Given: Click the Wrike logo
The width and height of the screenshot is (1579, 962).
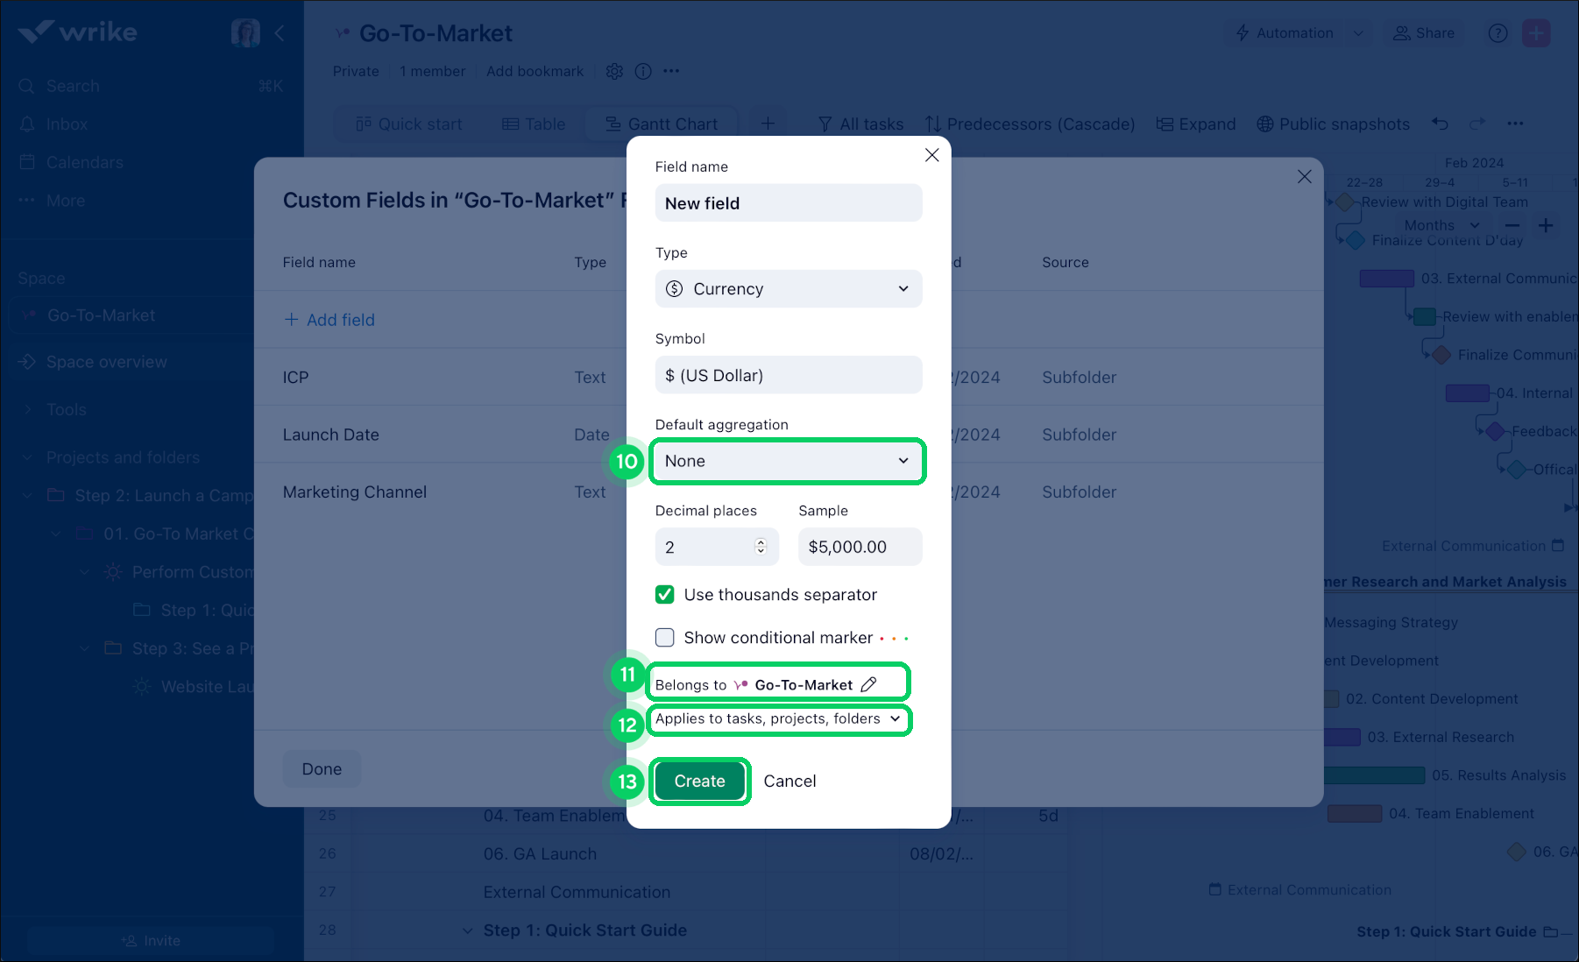Looking at the screenshot, I should coord(77,32).
